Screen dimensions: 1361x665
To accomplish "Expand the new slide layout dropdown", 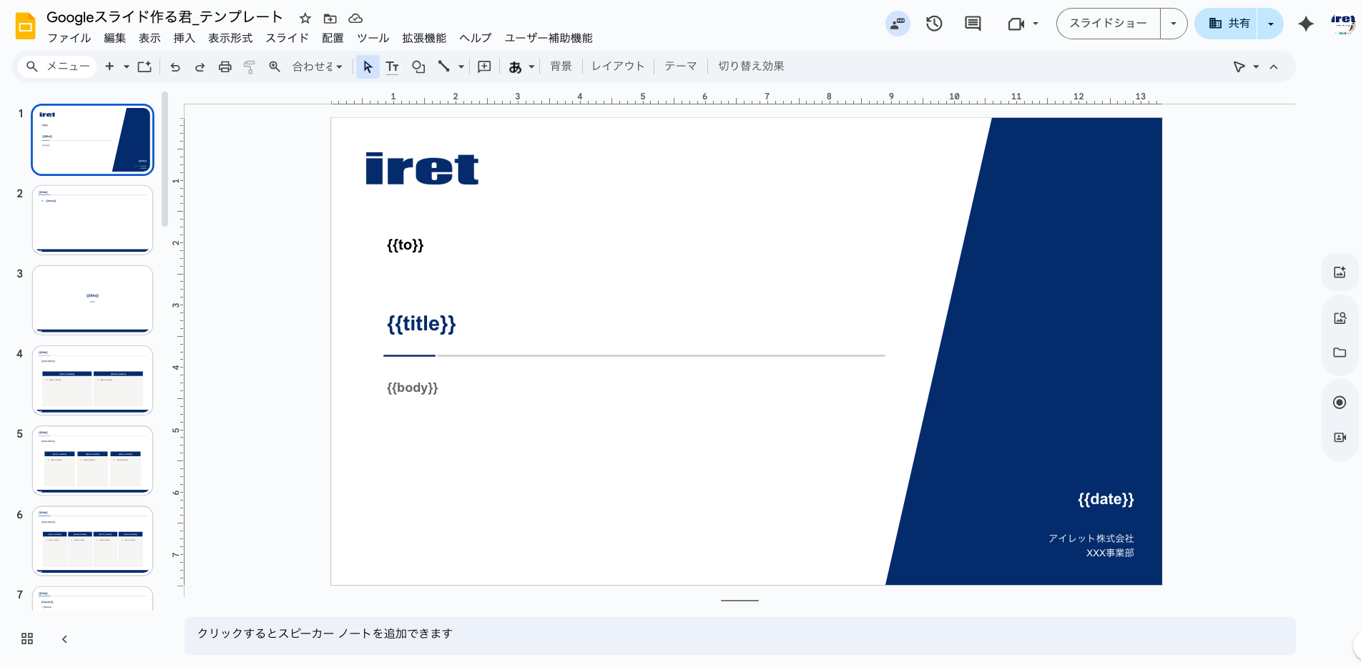I will coord(127,66).
